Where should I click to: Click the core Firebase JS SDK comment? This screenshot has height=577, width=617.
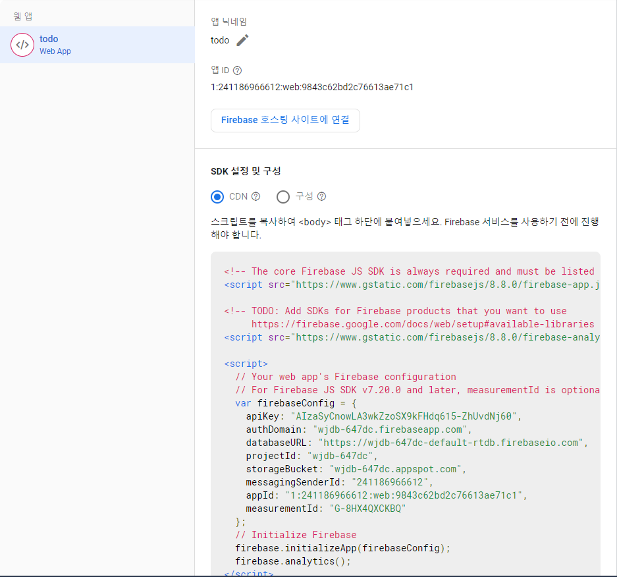[x=409, y=271]
